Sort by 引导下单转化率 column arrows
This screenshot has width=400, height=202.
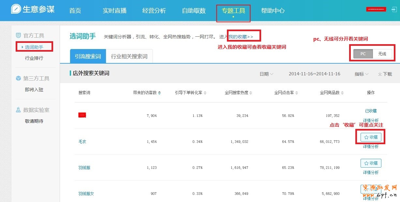pos(205,93)
